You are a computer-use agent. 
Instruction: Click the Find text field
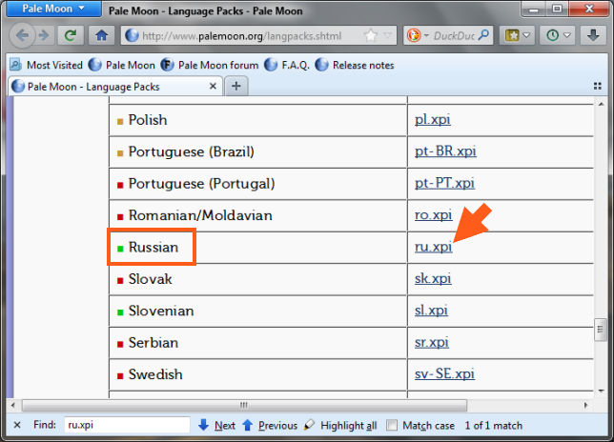point(127,425)
